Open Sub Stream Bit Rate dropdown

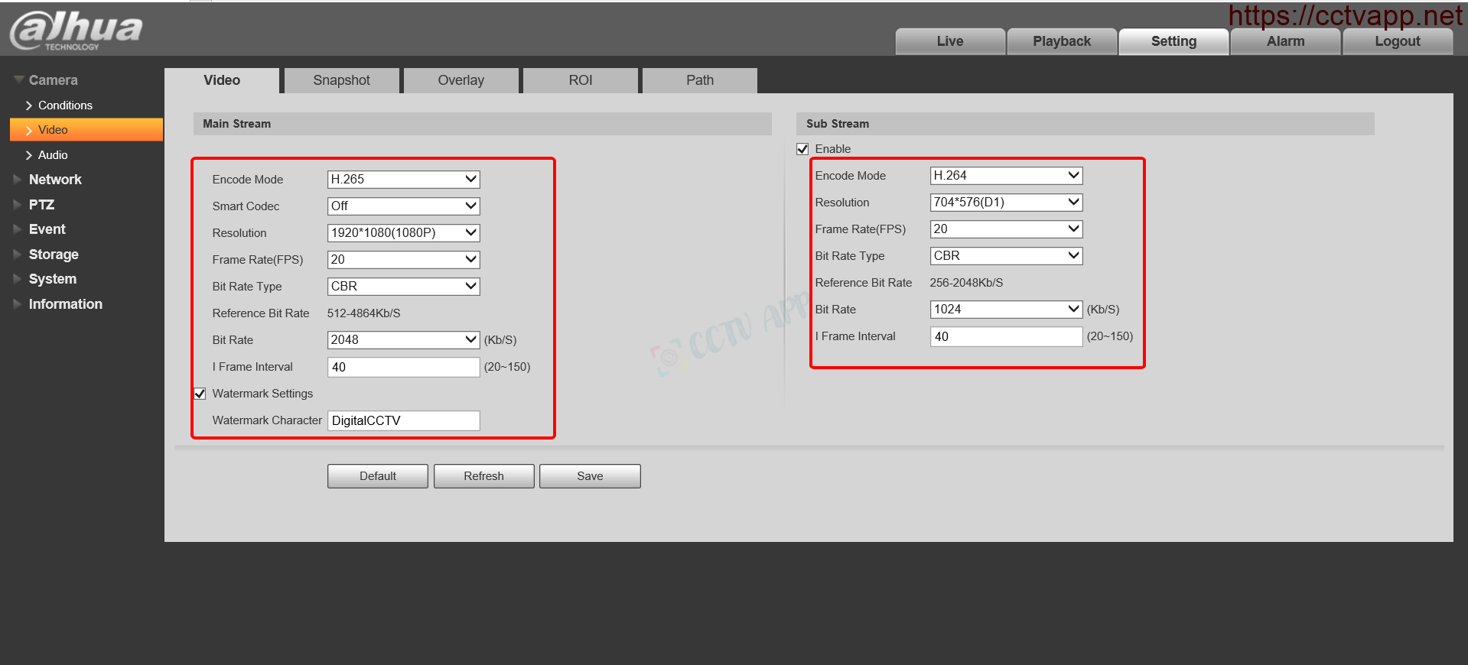pyautogui.click(x=1006, y=310)
